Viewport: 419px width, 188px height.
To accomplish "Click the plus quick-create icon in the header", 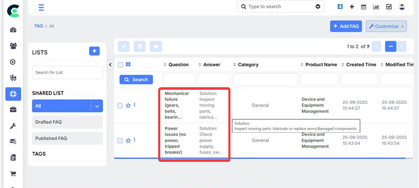I will (x=351, y=7).
